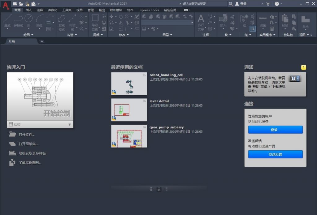Expand the Utilities (实用程序) panel dropdown

pyautogui.click(x=267, y=35)
